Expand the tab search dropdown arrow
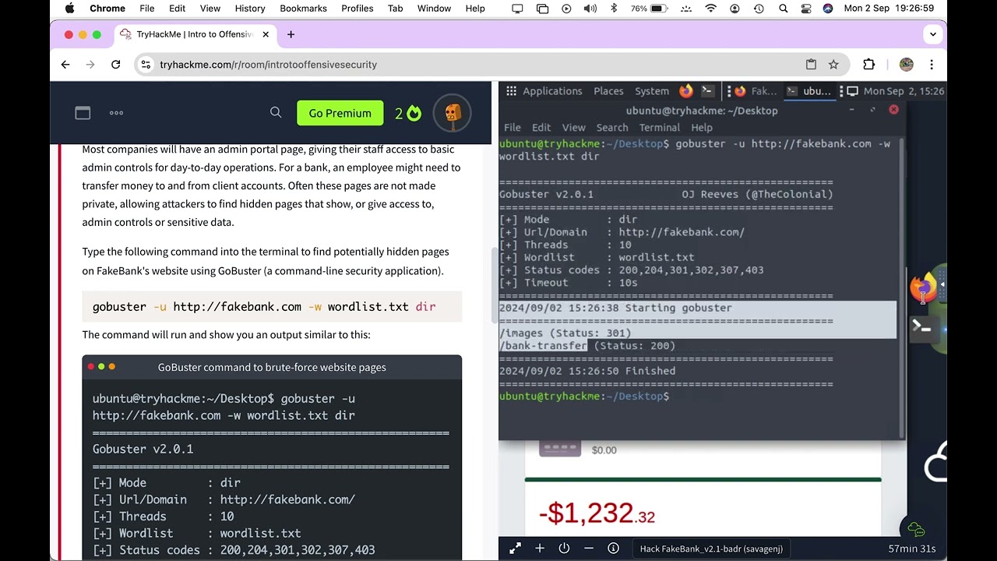Image resolution: width=997 pixels, height=561 pixels. [932, 34]
